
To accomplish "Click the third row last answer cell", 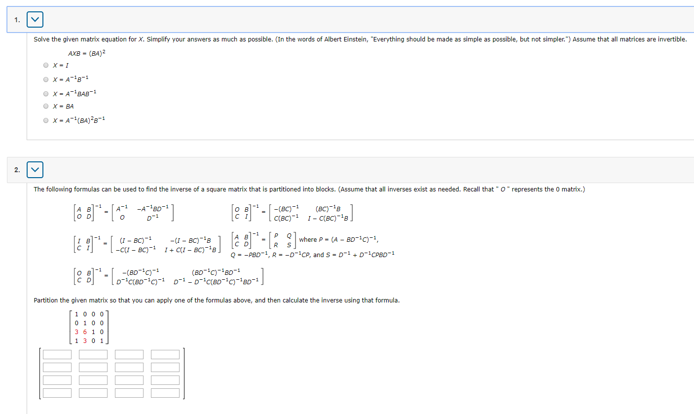I will click(x=165, y=380).
